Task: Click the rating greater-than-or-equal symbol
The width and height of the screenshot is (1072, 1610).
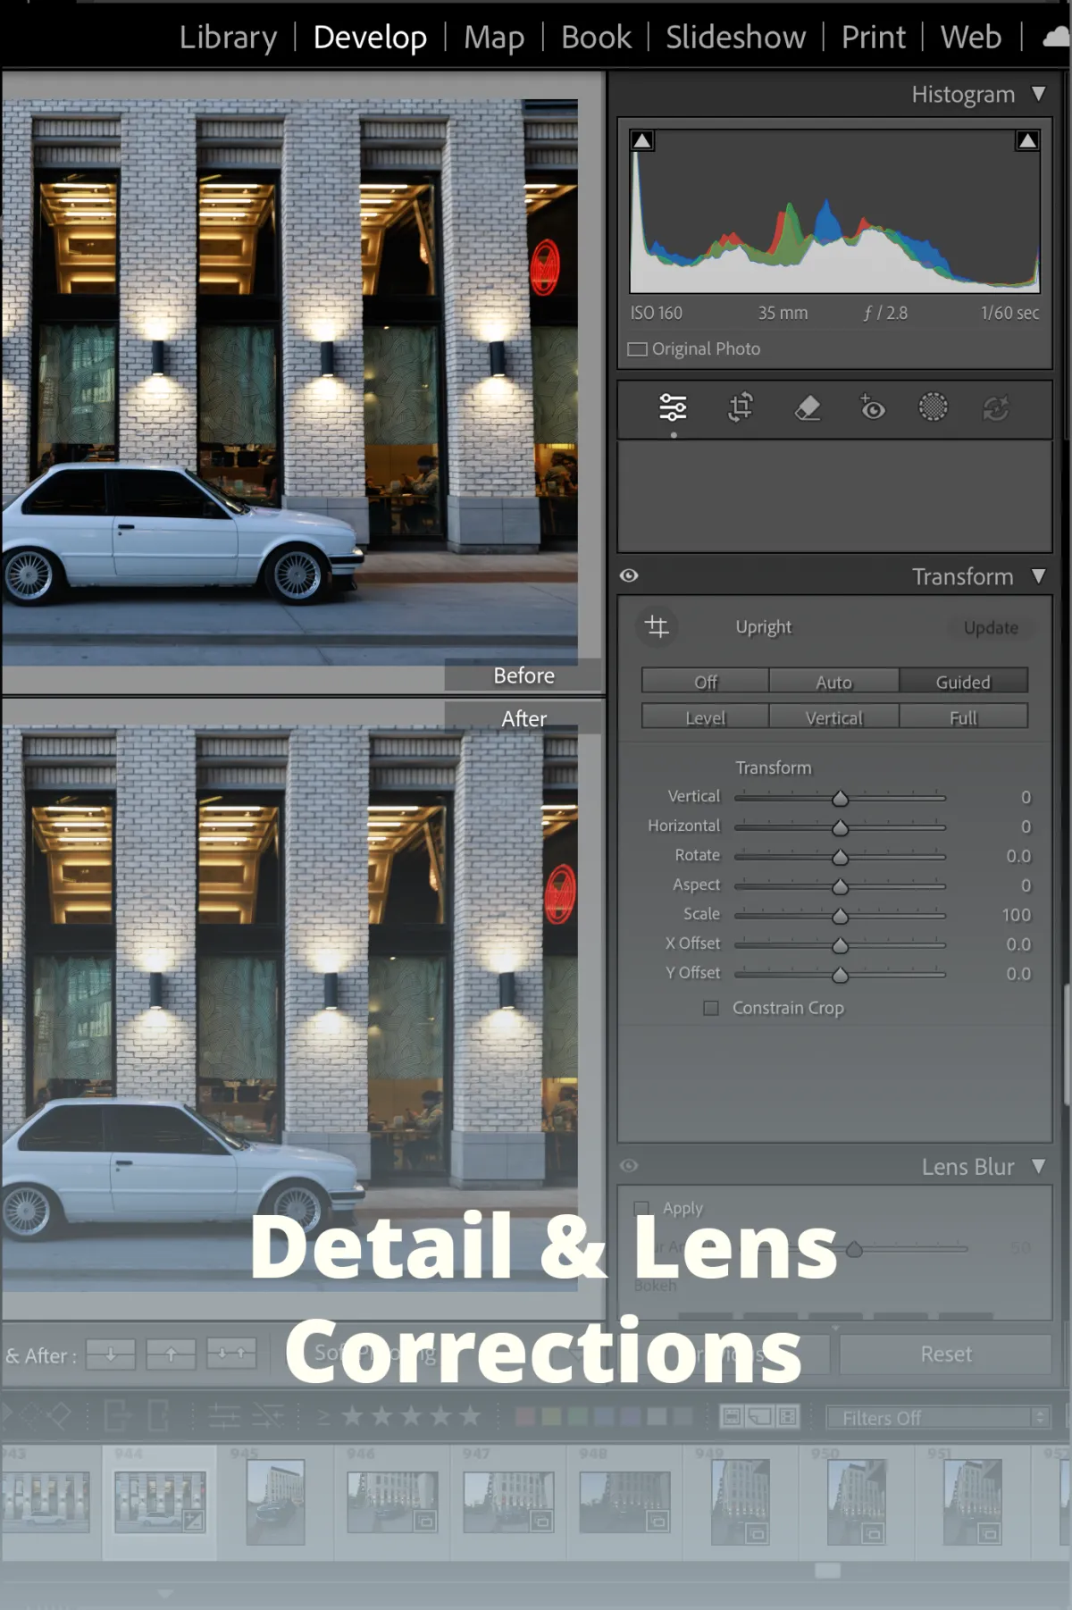Action: tap(323, 1417)
